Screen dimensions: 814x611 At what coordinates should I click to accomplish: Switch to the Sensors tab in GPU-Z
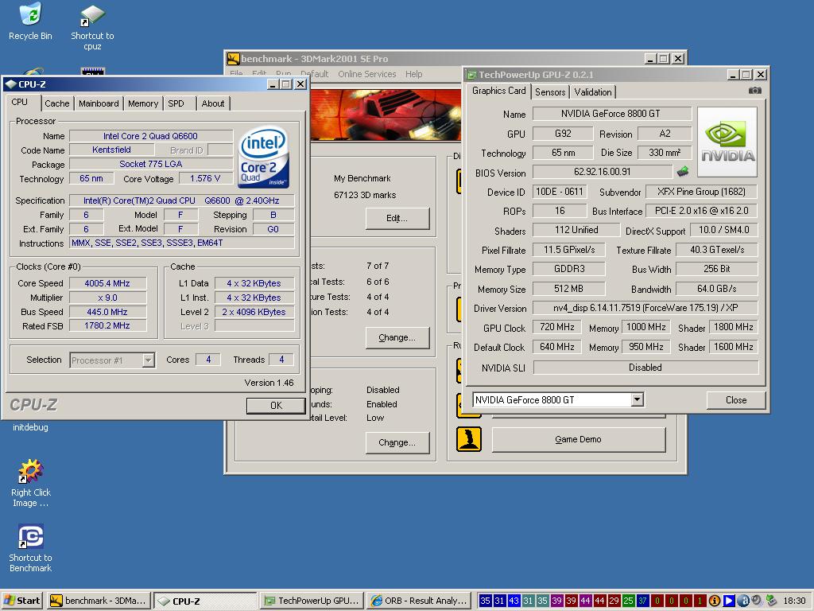(550, 92)
